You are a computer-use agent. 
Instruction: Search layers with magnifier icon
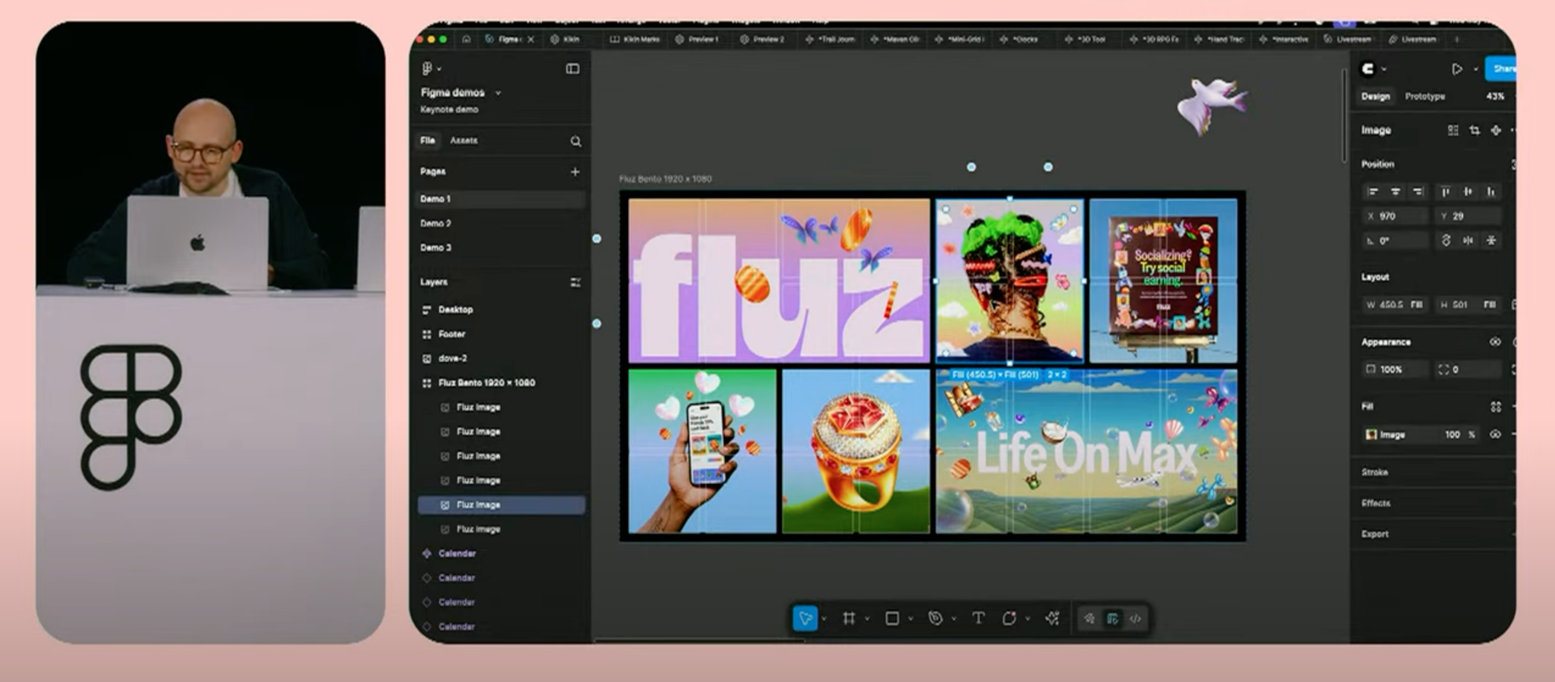click(x=575, y=142)
